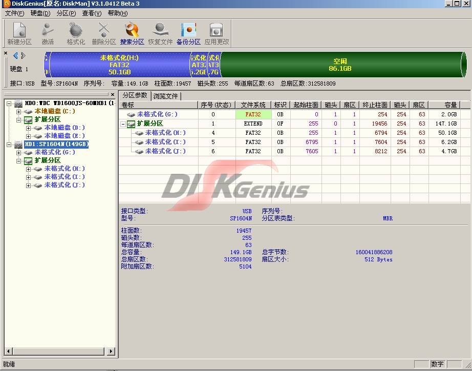Click the 应用更改 toolbar icon
472x371 pixels.
pyautogui.click(x=217, y=33)
